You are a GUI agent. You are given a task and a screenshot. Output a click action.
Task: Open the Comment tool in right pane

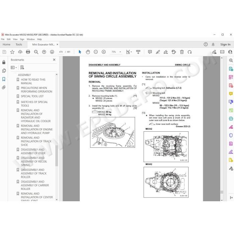pos(231,94)
